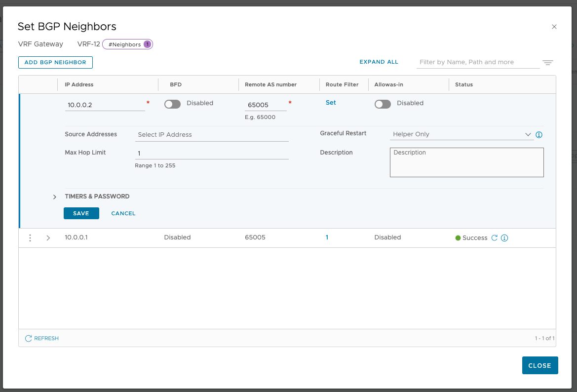Screen dimensions: 577x392
Task: Turn on the Allowas-in toggle
Action: pyautogui.click(x=383, y=104)
